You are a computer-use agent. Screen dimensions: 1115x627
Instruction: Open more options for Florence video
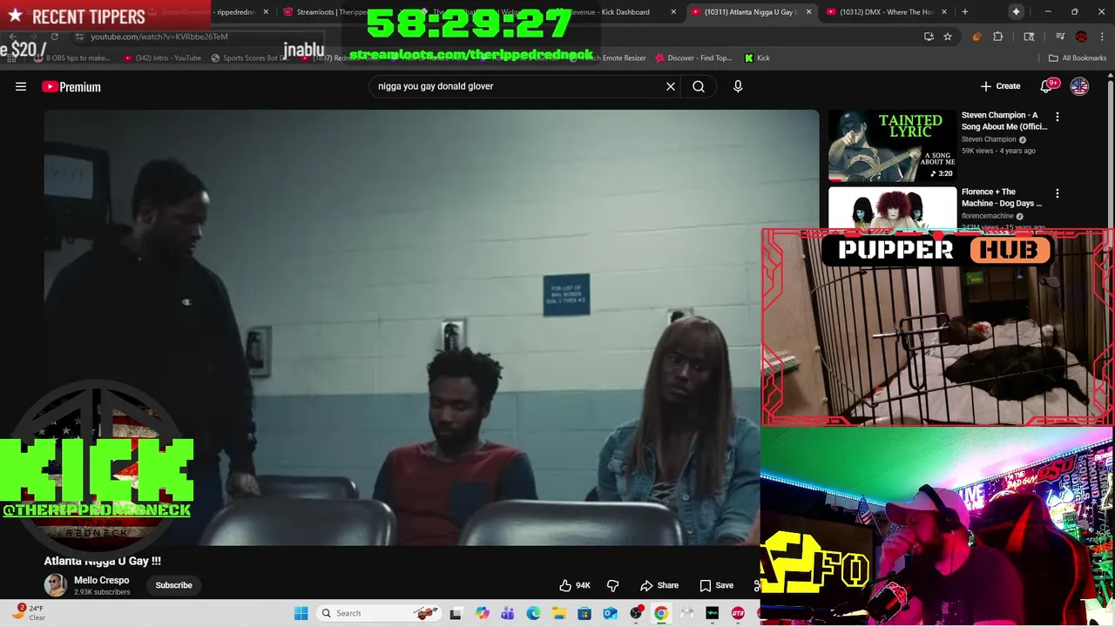point(1058,193)
